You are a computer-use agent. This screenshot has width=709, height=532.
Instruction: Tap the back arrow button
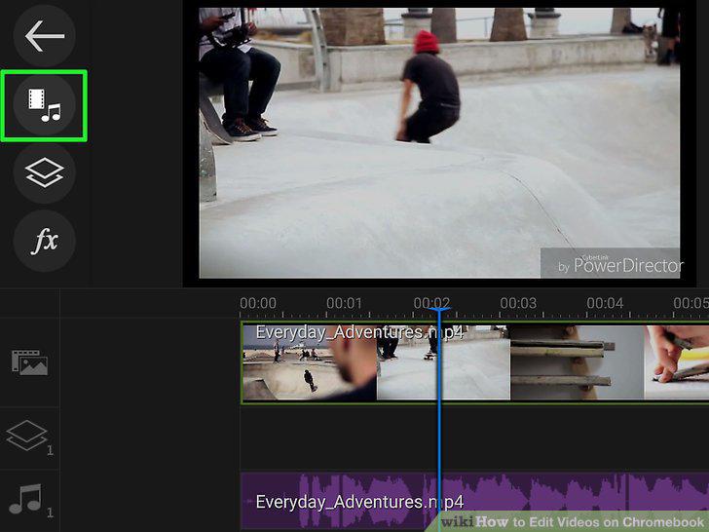click(45, 36)
